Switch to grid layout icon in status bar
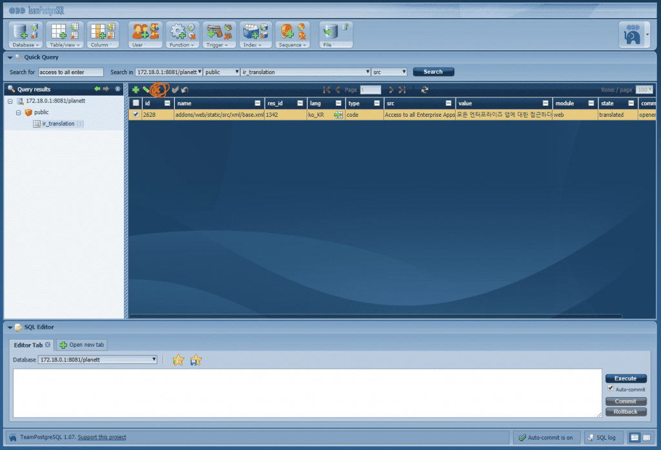 pos(646,437)
